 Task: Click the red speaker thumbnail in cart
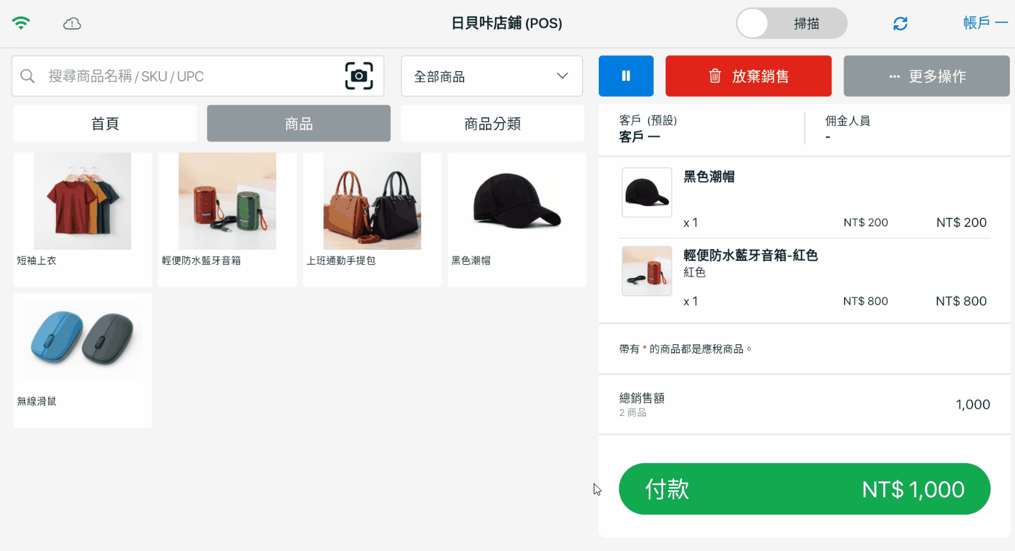pos(647,271)
